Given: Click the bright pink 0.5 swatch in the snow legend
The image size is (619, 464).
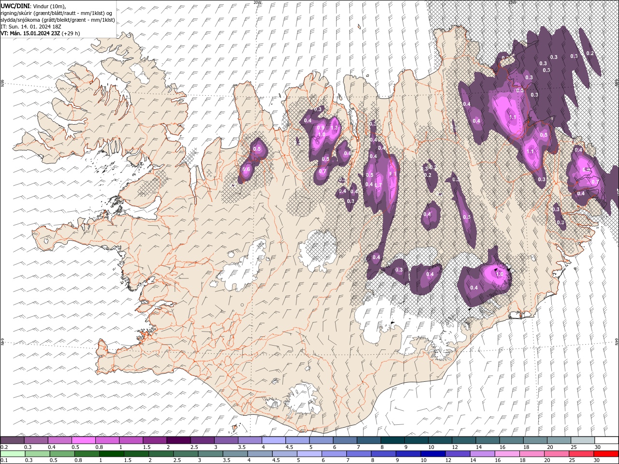Looking at the screenshot, I should pos(84,440).
